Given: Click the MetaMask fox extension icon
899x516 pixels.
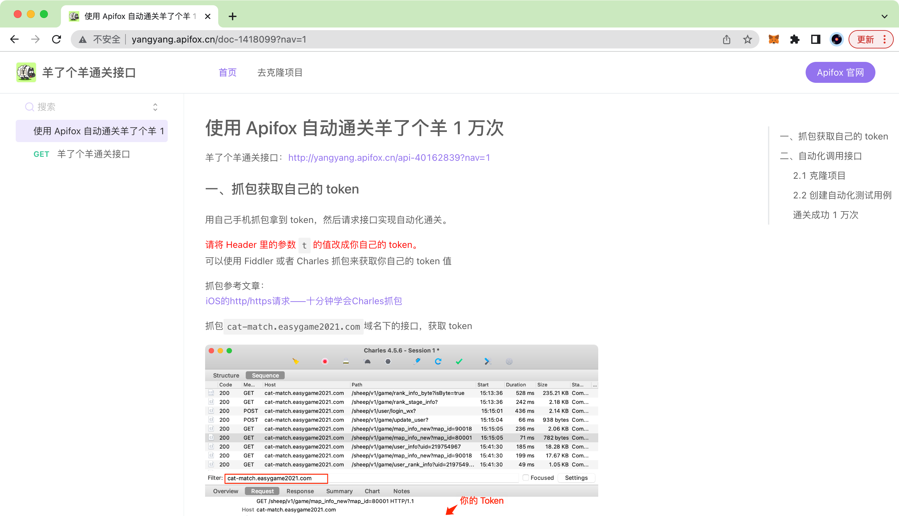Looking at the screenshot, I should click(774, 39).
